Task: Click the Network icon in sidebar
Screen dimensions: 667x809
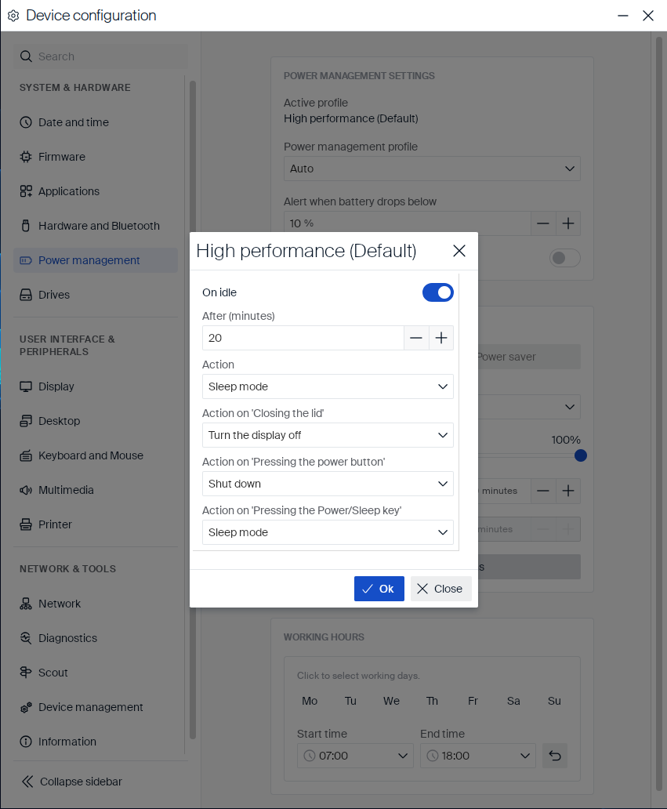Action: click(26, 604)
